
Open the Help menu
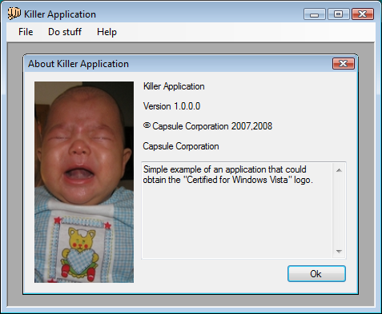click(x=107, y=32)
